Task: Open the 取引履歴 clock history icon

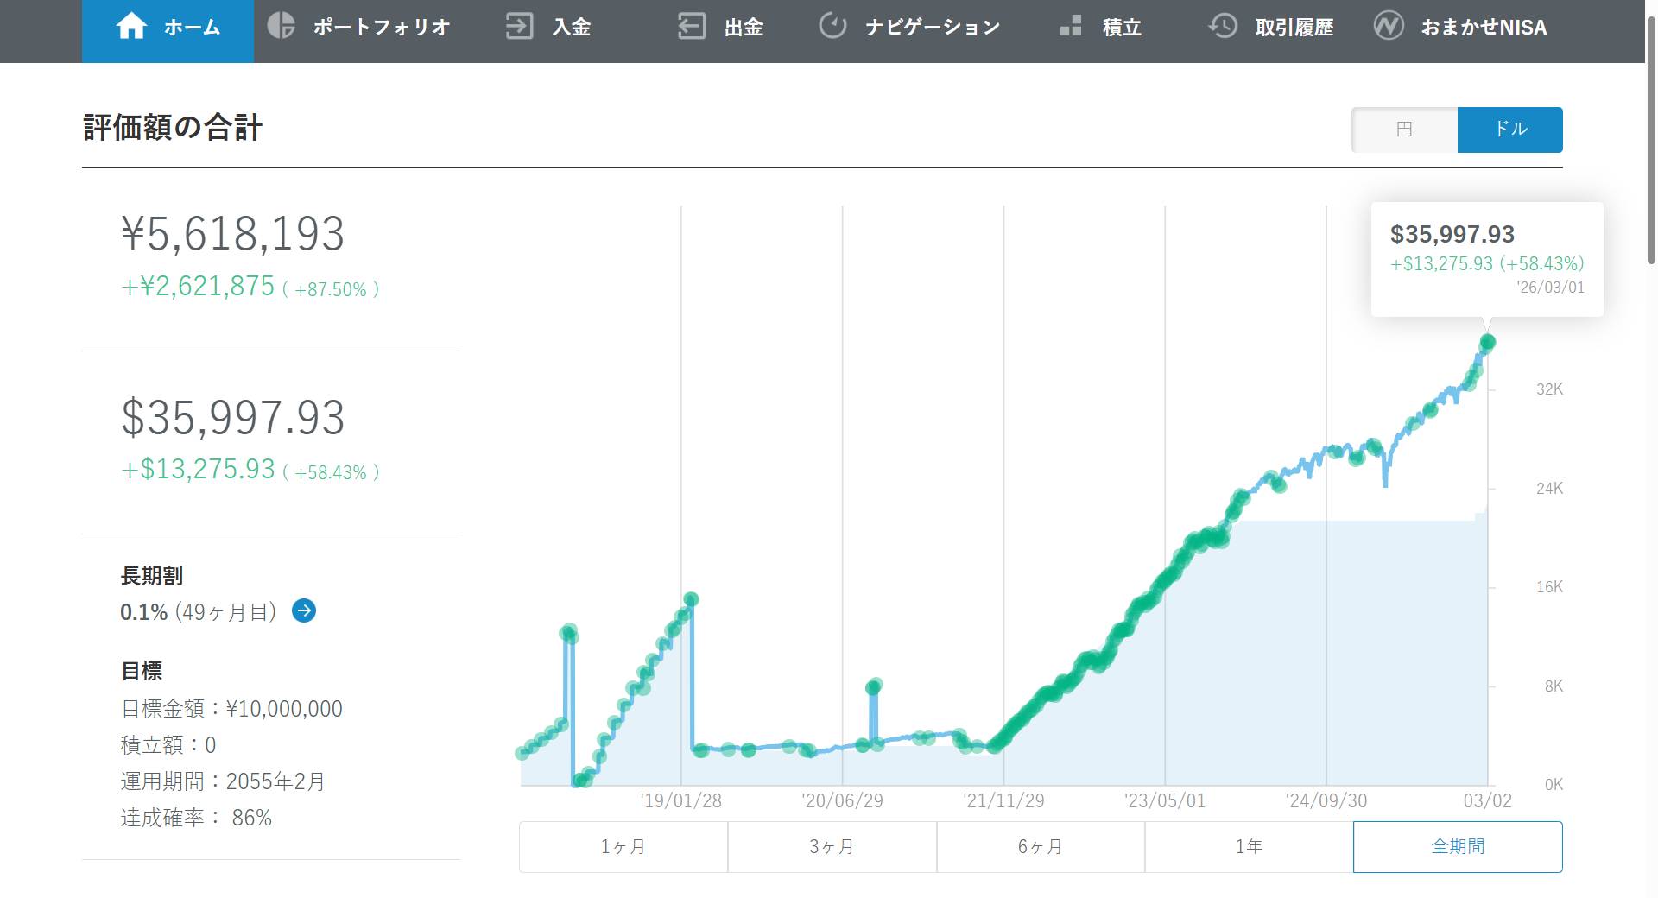Action: point(1223,27)
